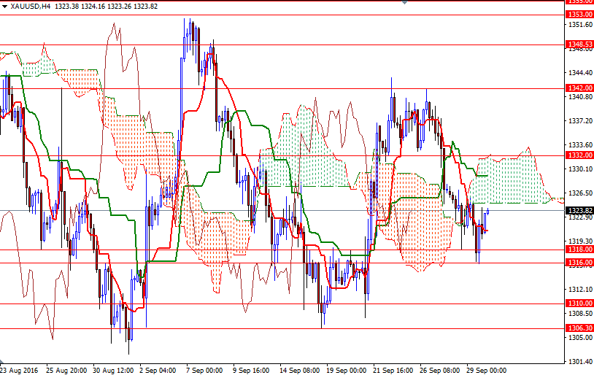This screenshot has width=594, height=375.
Task: Click the 1342.00 resistance level label
Action: coord(579,88)
